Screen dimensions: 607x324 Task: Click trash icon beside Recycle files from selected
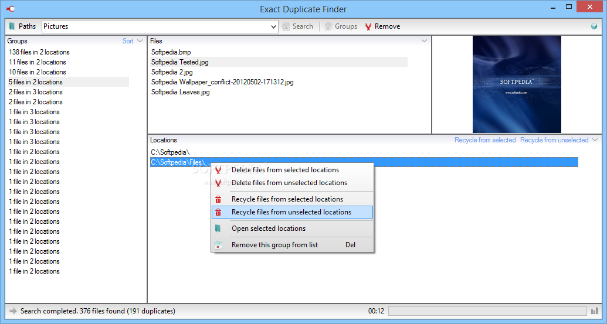(218, 200)
